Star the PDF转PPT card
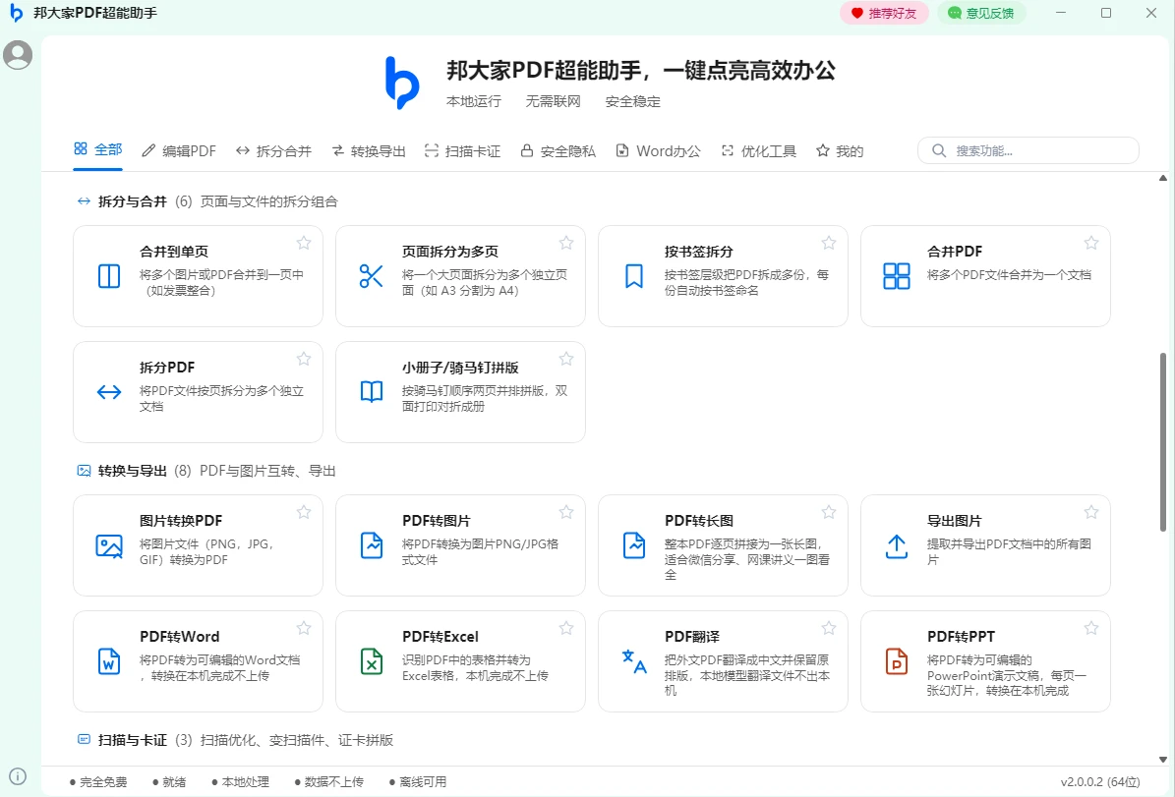 tap(1091, 628)
